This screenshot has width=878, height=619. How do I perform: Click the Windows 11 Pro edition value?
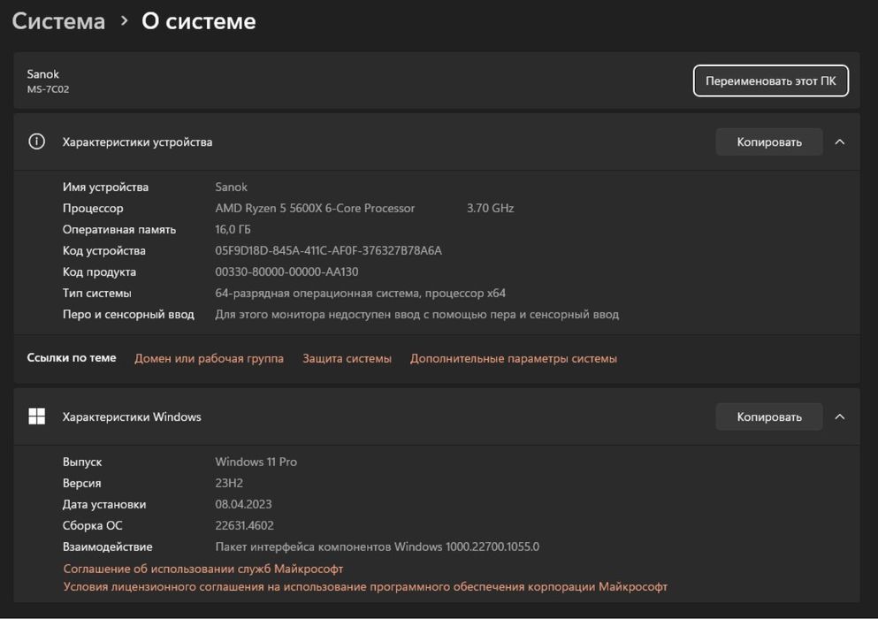click(x=256, y=462)
